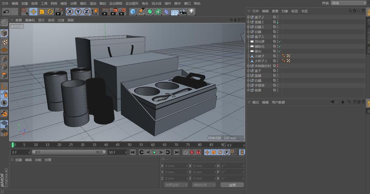The image size is (370, 194).
Task: Open the render settings clapperboard with gear
Action: click(x=122, y=12)
